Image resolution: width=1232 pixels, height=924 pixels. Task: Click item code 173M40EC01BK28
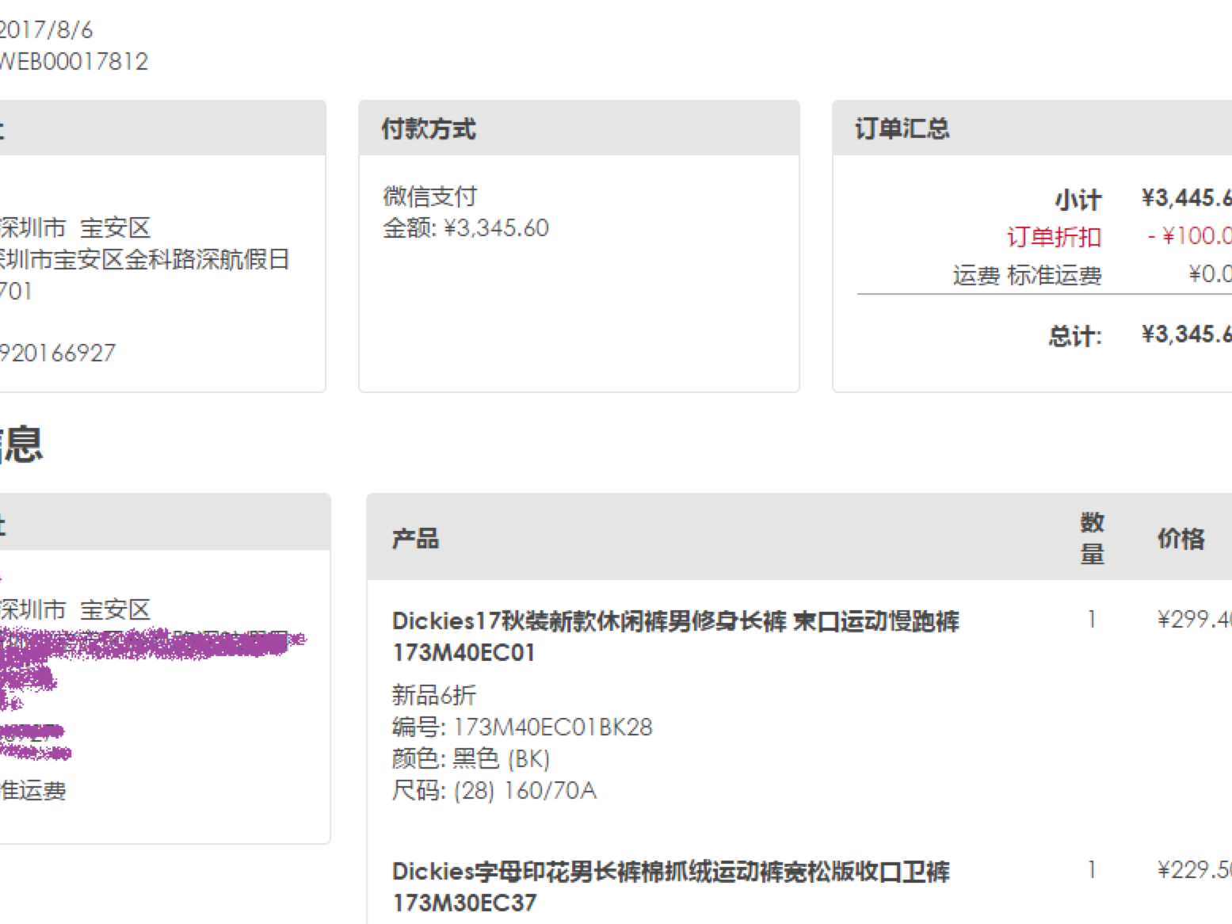[553, 727]
